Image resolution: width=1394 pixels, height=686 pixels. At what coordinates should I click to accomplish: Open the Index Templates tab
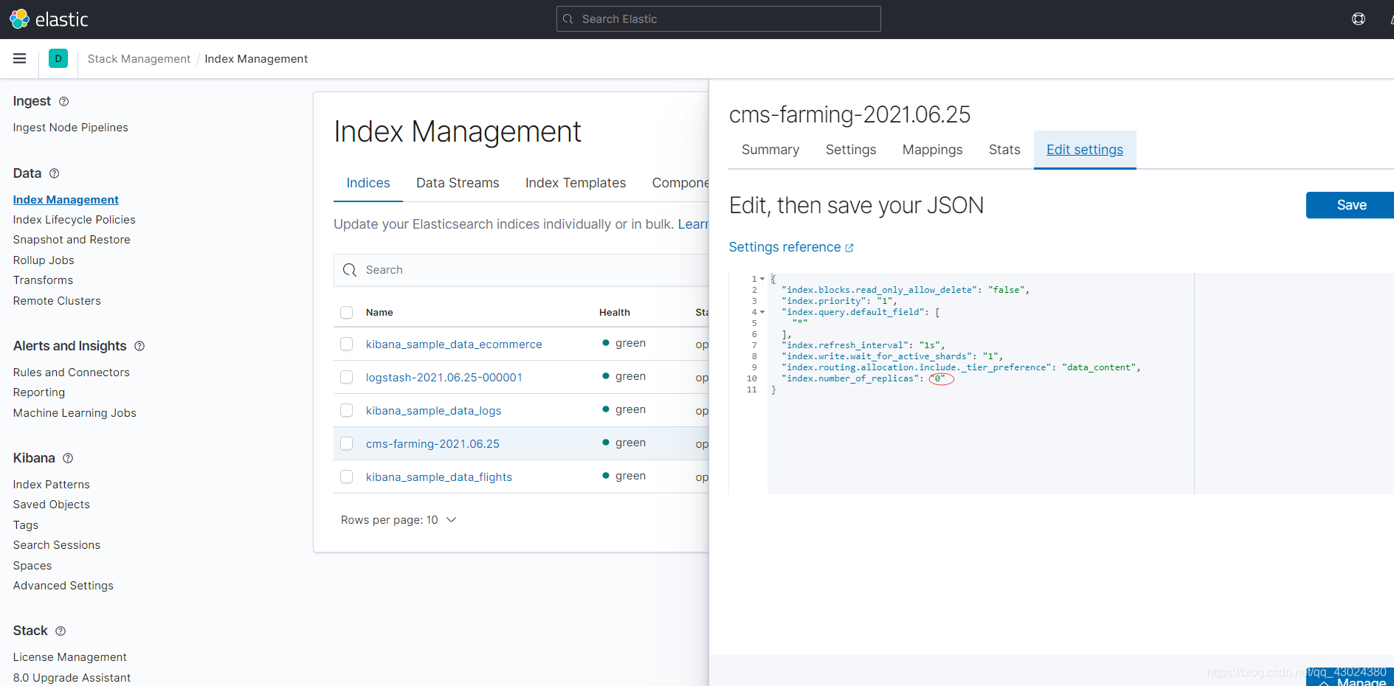coord(576,183)
